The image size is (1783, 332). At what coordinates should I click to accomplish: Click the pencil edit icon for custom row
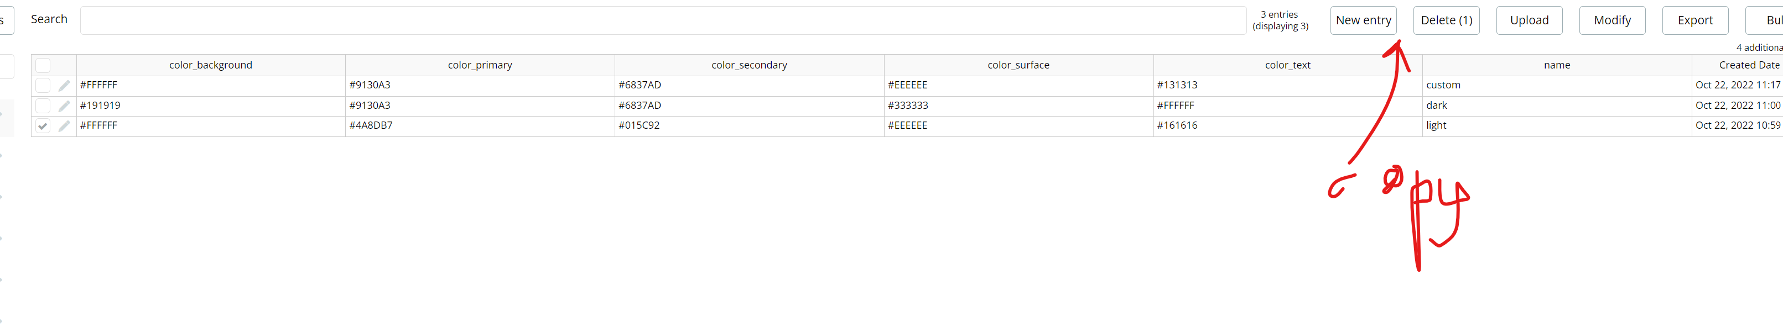click(x=64, y=86)
